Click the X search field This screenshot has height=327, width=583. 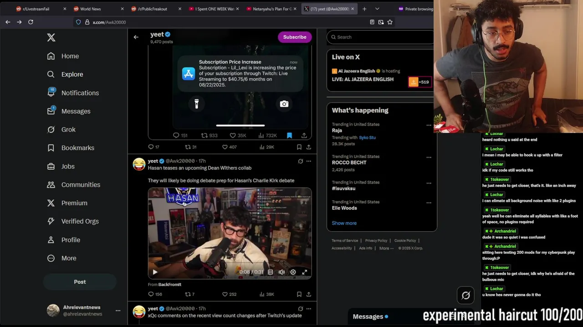380,37
